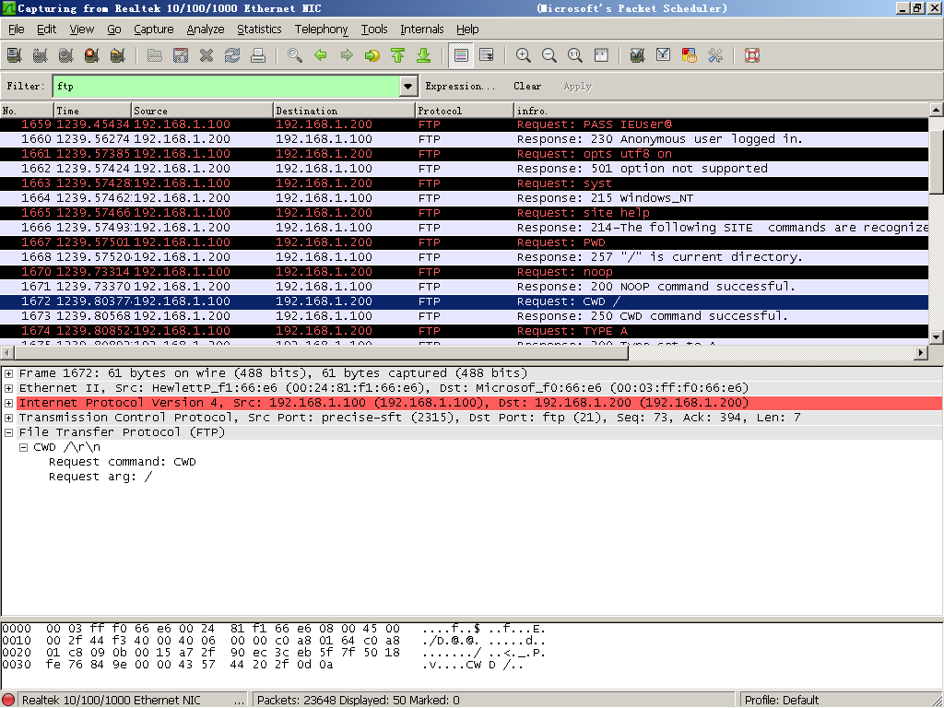
Task: Edit capture filters toolbar icon
Action: click(x=638, y=55)
